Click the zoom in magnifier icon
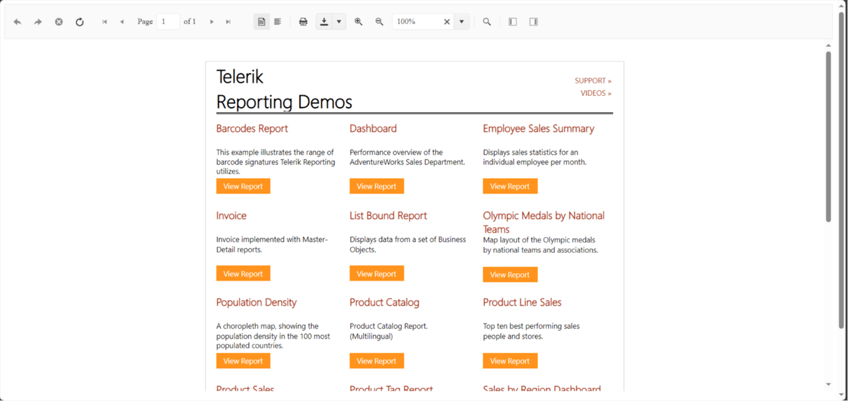The image size is (848, 401). (358, 22)
